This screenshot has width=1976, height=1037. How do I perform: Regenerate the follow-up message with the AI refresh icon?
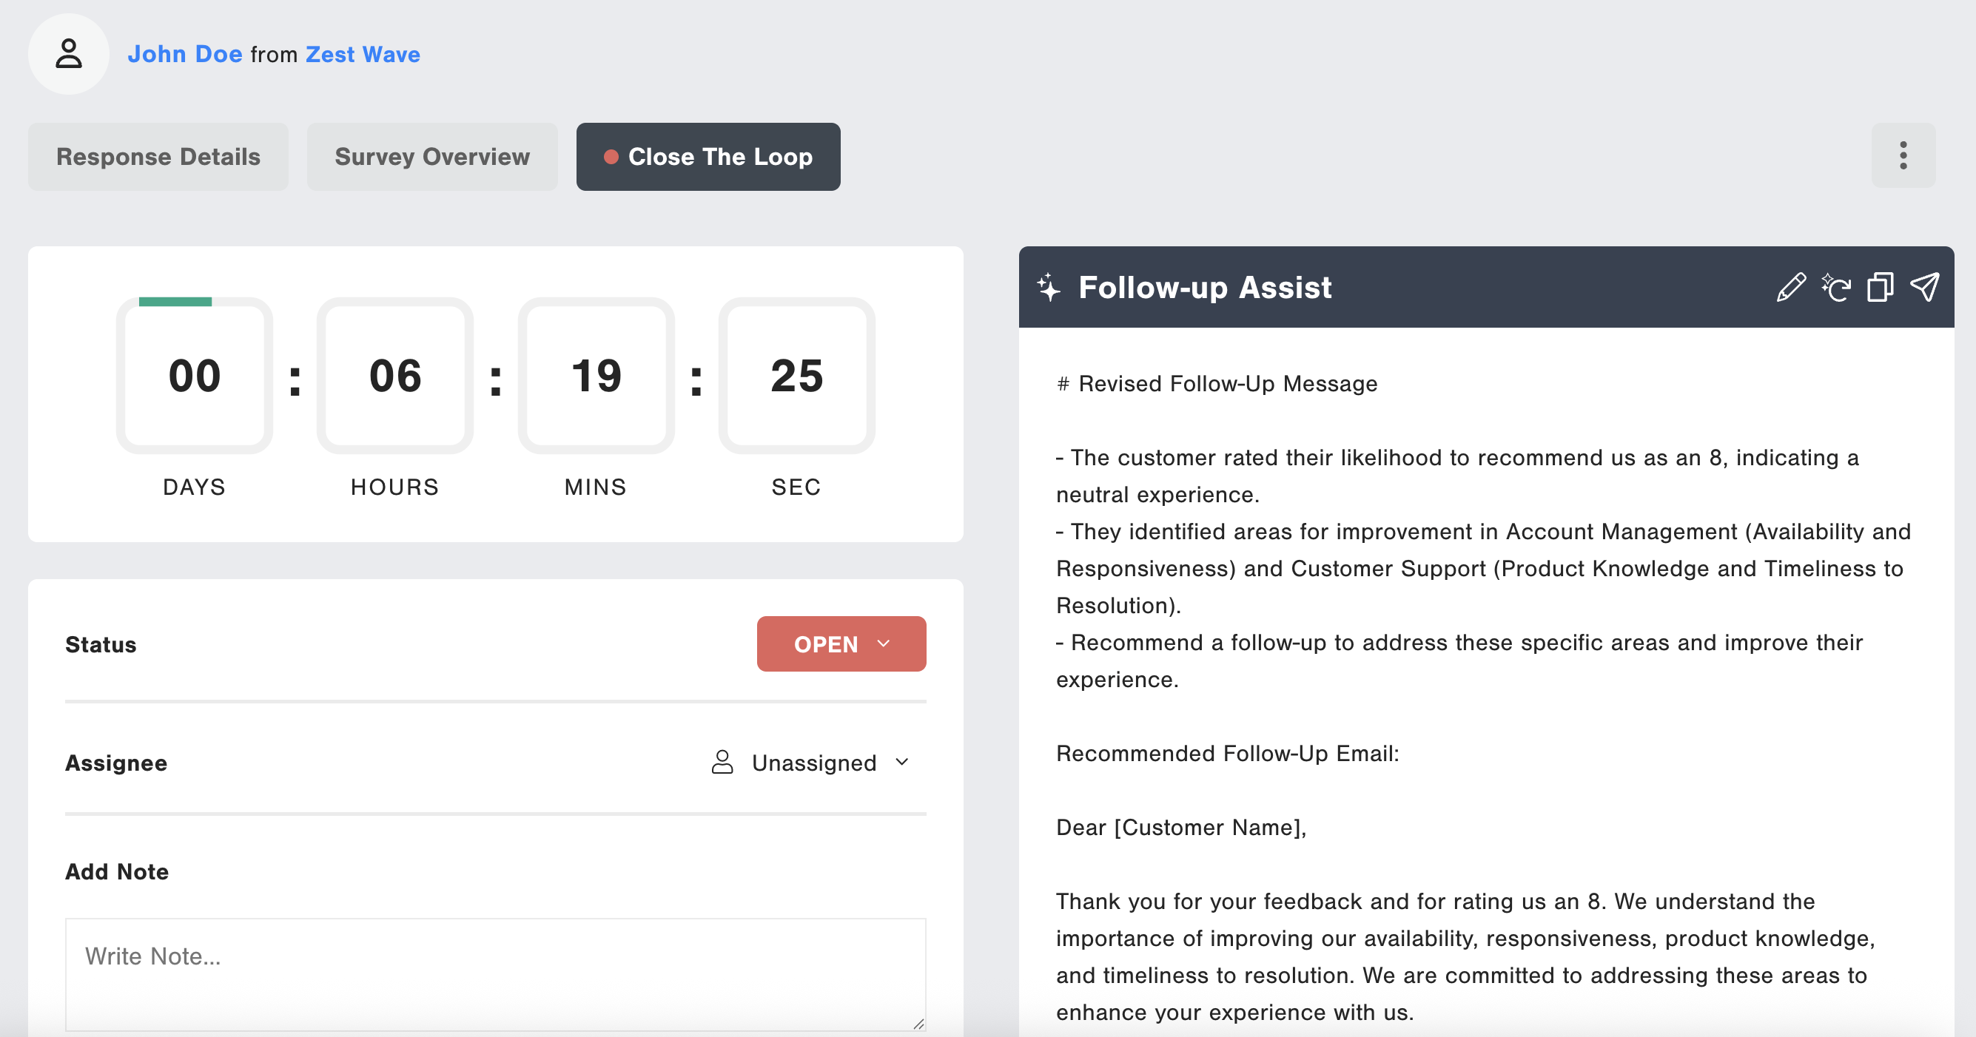(1835, 288)
